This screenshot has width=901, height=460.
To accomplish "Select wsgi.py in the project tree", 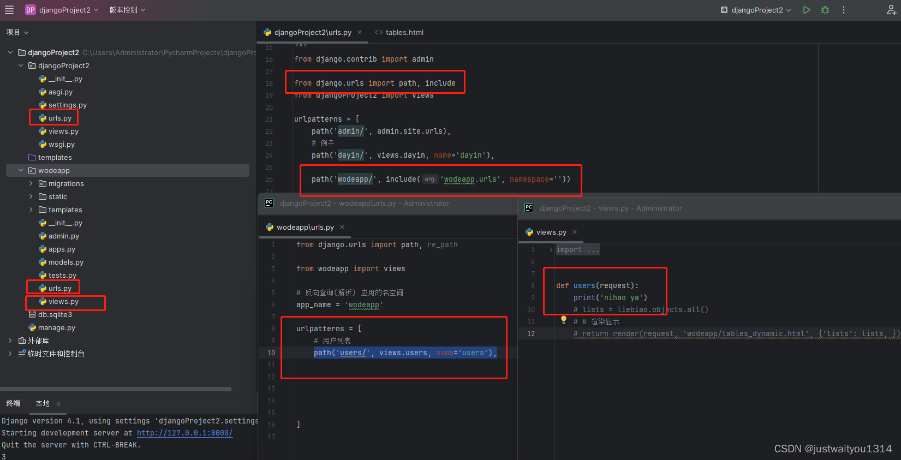I will pyautogui.click(x=57, y=144).
